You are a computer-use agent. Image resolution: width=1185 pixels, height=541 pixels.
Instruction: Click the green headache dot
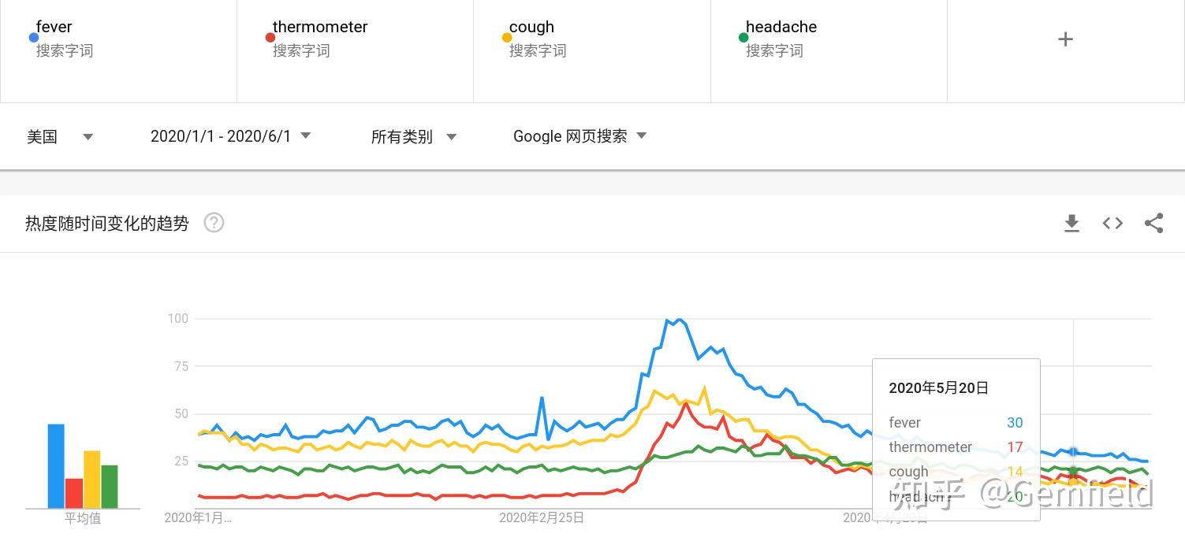tap(743, 37)
